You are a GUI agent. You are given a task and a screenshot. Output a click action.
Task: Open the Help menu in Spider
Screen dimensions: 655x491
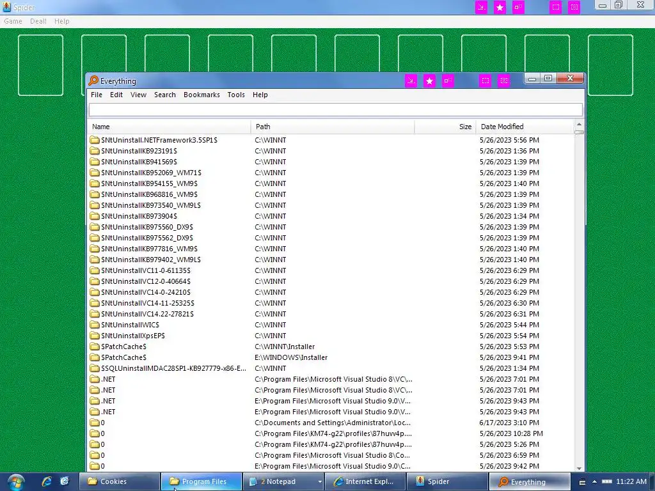(x=62, y=21)
